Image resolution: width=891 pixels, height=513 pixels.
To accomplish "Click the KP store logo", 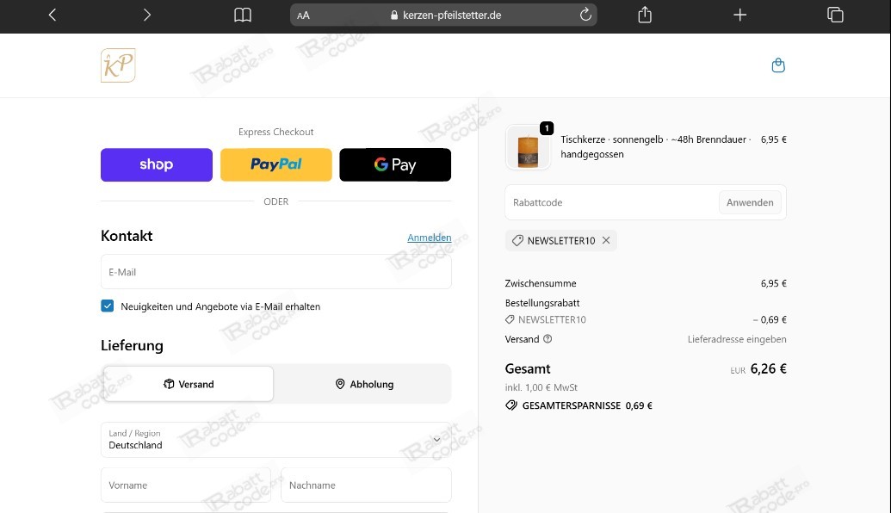I will [118, 65].
